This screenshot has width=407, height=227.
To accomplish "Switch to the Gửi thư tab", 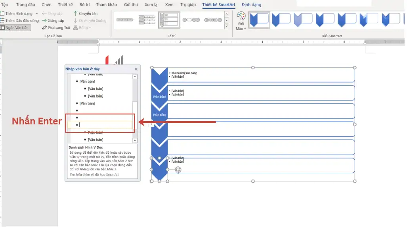I will coord(131,5).
